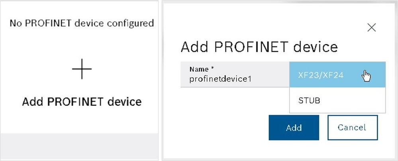Choose the STUB option in dropdown

point(337,100)
